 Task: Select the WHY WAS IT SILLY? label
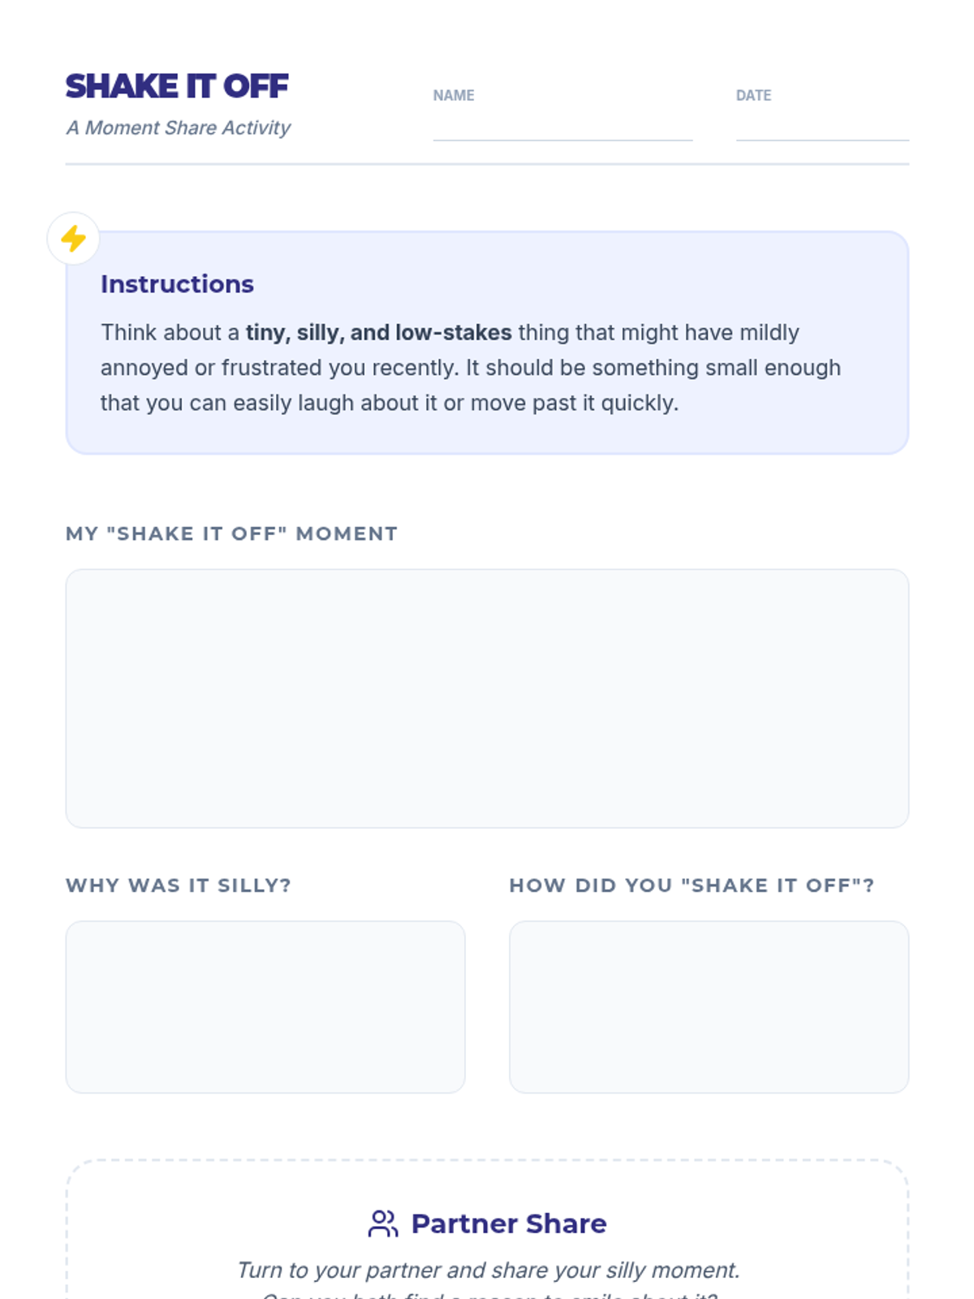pos(179,885)
